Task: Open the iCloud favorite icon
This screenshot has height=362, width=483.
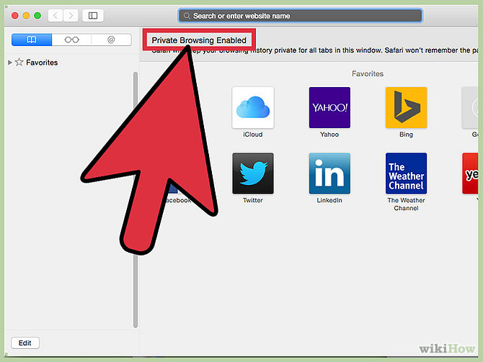Action: click(252, 107)
